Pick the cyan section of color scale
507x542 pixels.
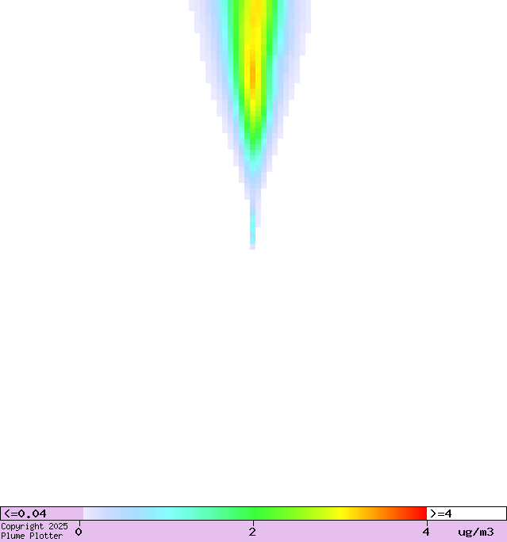[167, 513]
